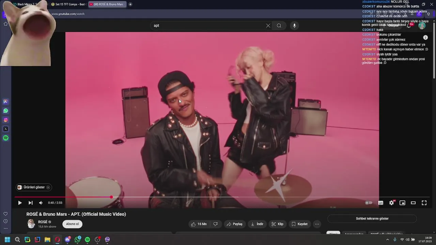
Task: Skip to the next video
Action: tap(31, 203)
